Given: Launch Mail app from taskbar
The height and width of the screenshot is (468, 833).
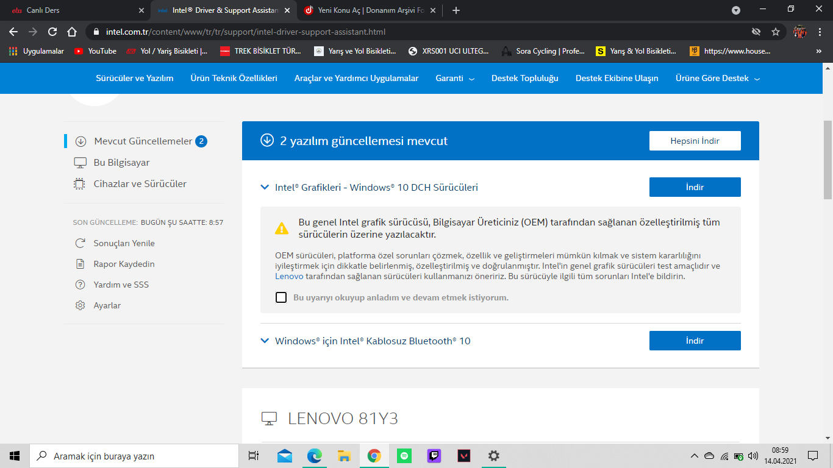Looking at the screenshot, I should coord(284,456).
